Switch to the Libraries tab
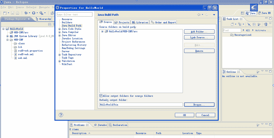Screen dimensions: 274x138 (x=140, y=22)
